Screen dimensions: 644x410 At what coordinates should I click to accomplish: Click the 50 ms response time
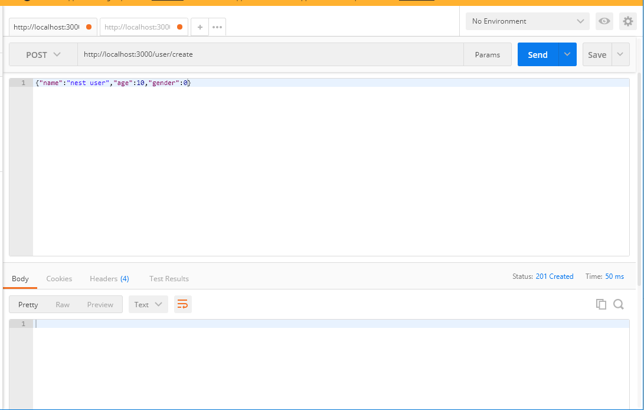point(614,276)
